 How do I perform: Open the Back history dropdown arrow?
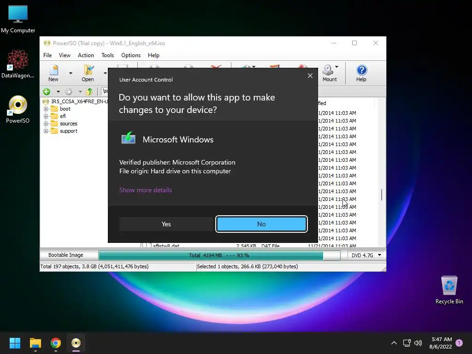58,92
